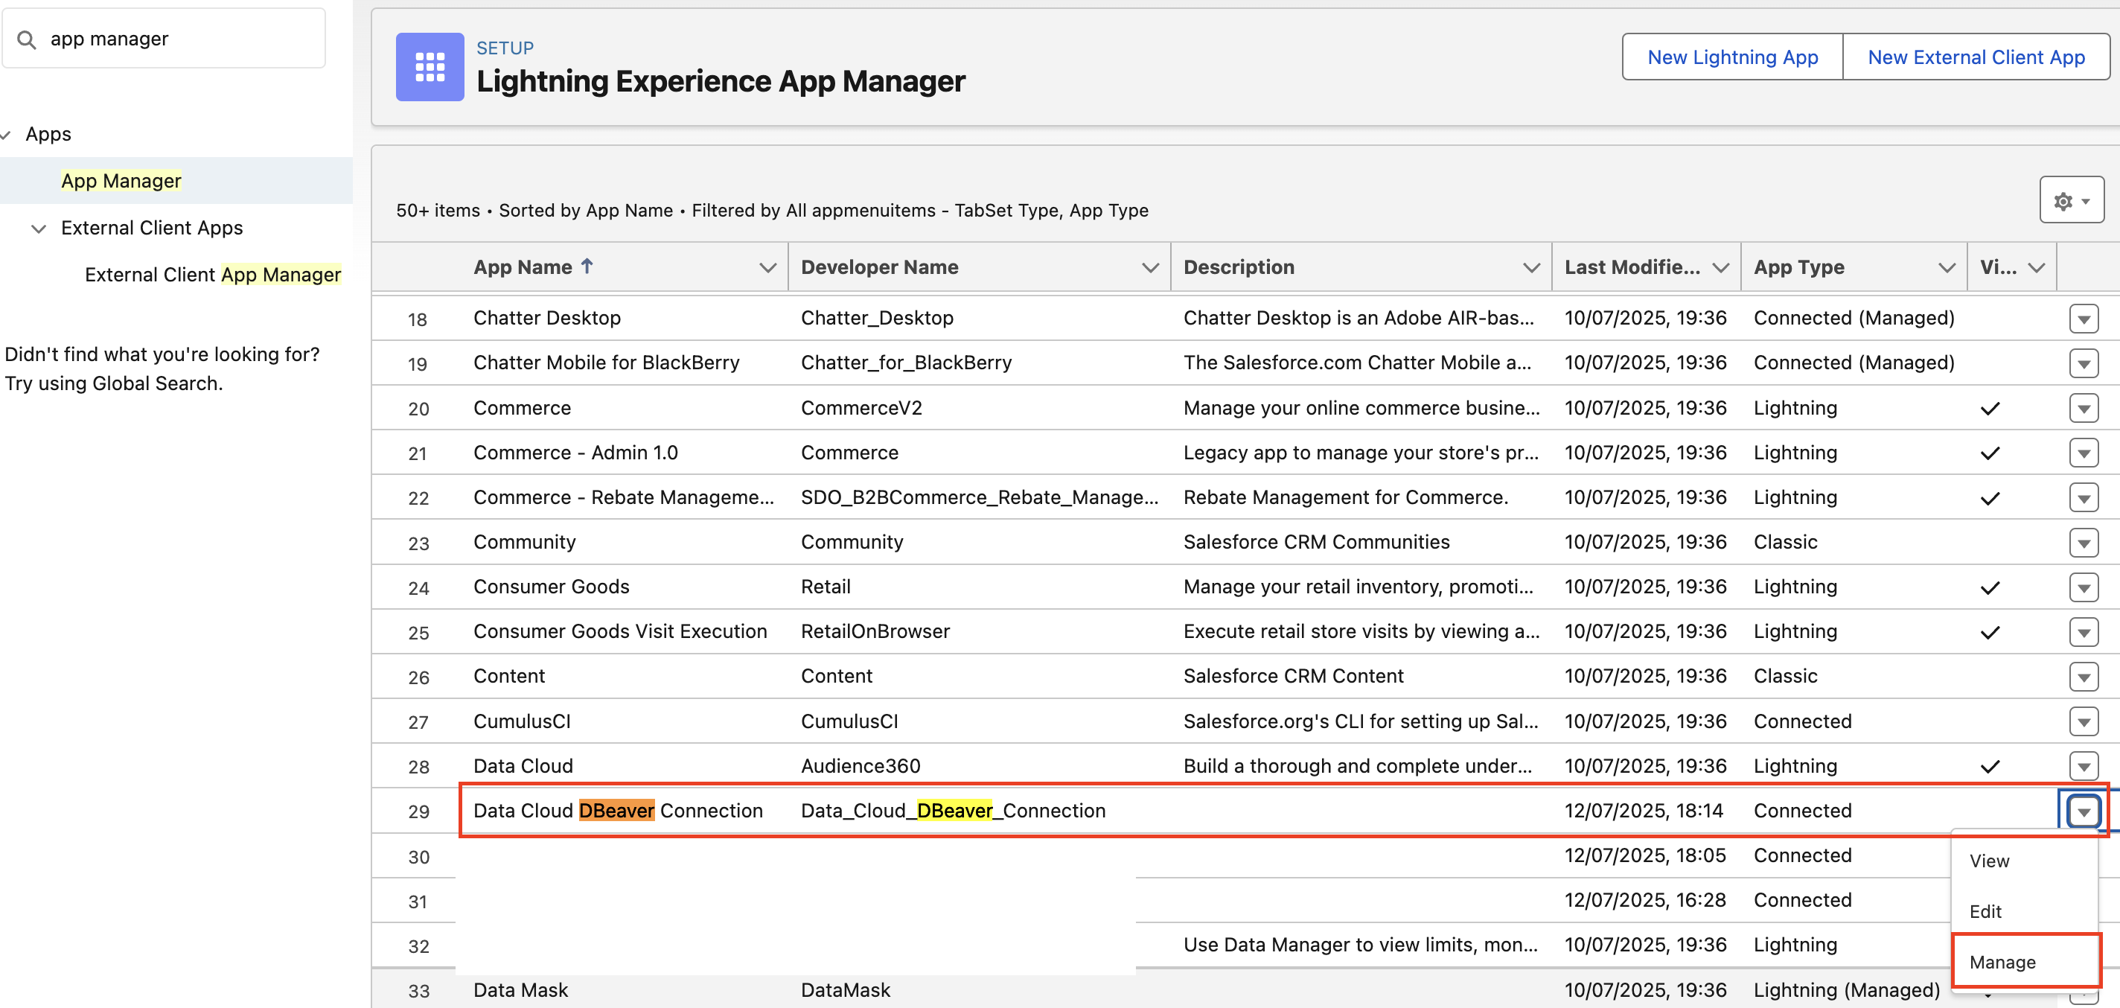2120x1008 pixels.
Task: Click the New Lightning App button
Action: coord(1731,57)
